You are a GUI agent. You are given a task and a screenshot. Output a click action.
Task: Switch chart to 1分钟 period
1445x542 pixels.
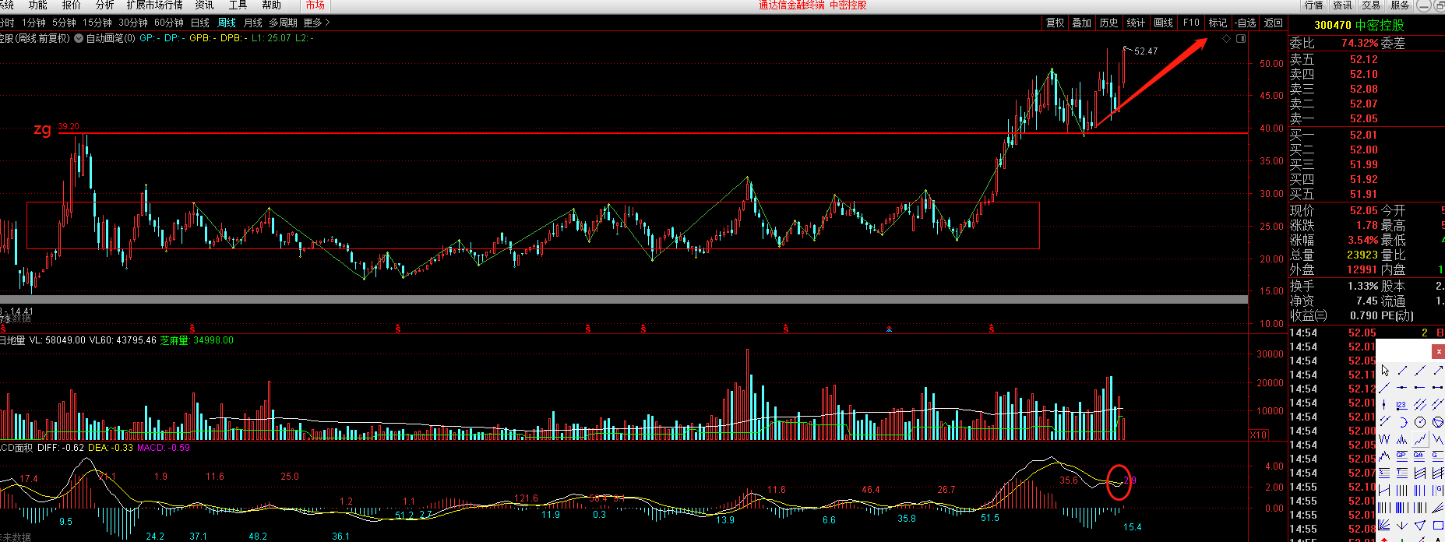pyautogui.click(x=34, y=23)
